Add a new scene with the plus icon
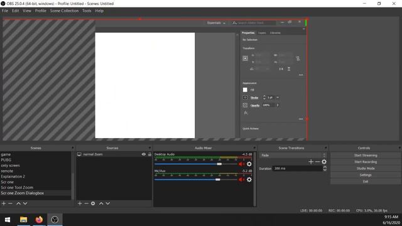 point(4,203)
